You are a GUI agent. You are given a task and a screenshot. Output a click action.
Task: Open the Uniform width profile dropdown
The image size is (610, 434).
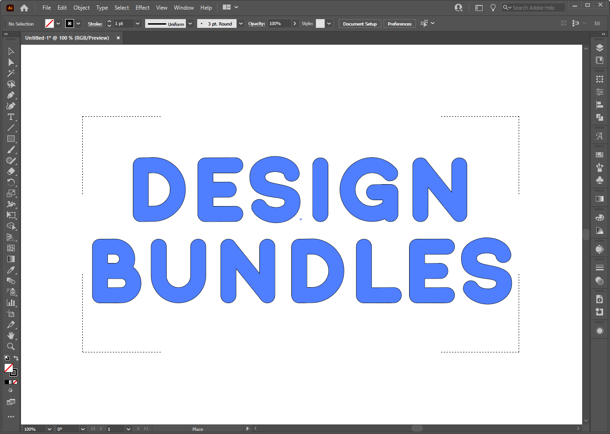[x=190, y=24]
